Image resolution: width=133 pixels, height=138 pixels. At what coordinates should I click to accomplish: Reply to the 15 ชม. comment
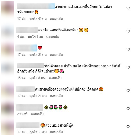(x=55, y=78)
